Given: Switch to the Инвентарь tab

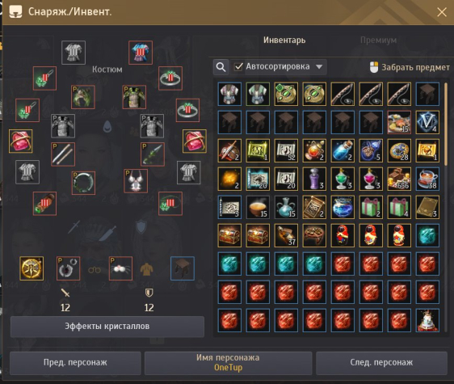Looking at the screenshot, I should (284, 40).
